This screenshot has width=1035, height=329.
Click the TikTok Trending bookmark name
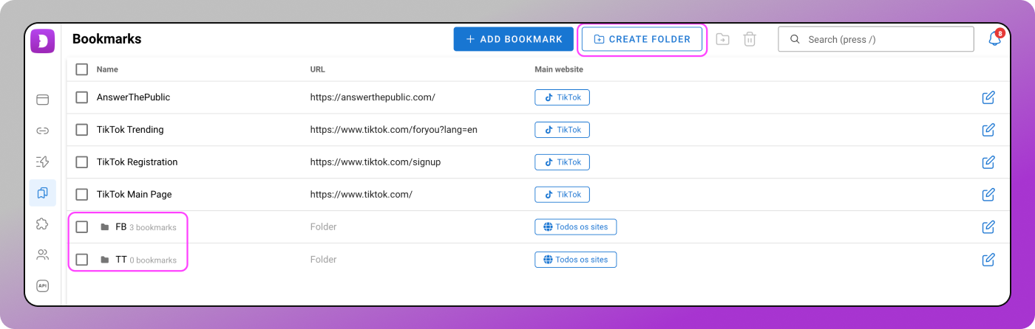pyautogui.click(x=130, y=130)
